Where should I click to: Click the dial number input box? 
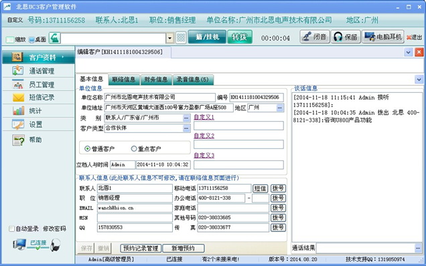pyautogui.click(x=113, y=38)
